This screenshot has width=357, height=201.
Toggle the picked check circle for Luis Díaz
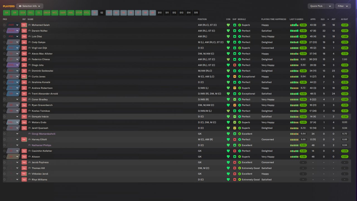[4, 37]
